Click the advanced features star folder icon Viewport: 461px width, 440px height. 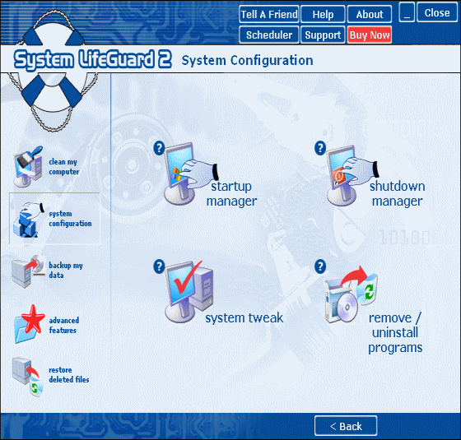30,324
